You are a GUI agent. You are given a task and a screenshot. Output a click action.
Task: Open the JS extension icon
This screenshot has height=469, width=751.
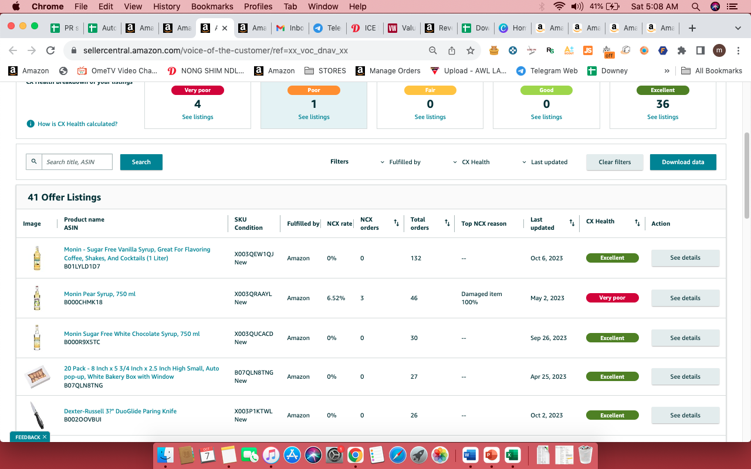(x=588, y=50)
